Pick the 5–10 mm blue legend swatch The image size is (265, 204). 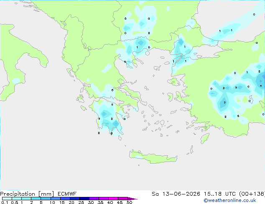tap(46, 199)
